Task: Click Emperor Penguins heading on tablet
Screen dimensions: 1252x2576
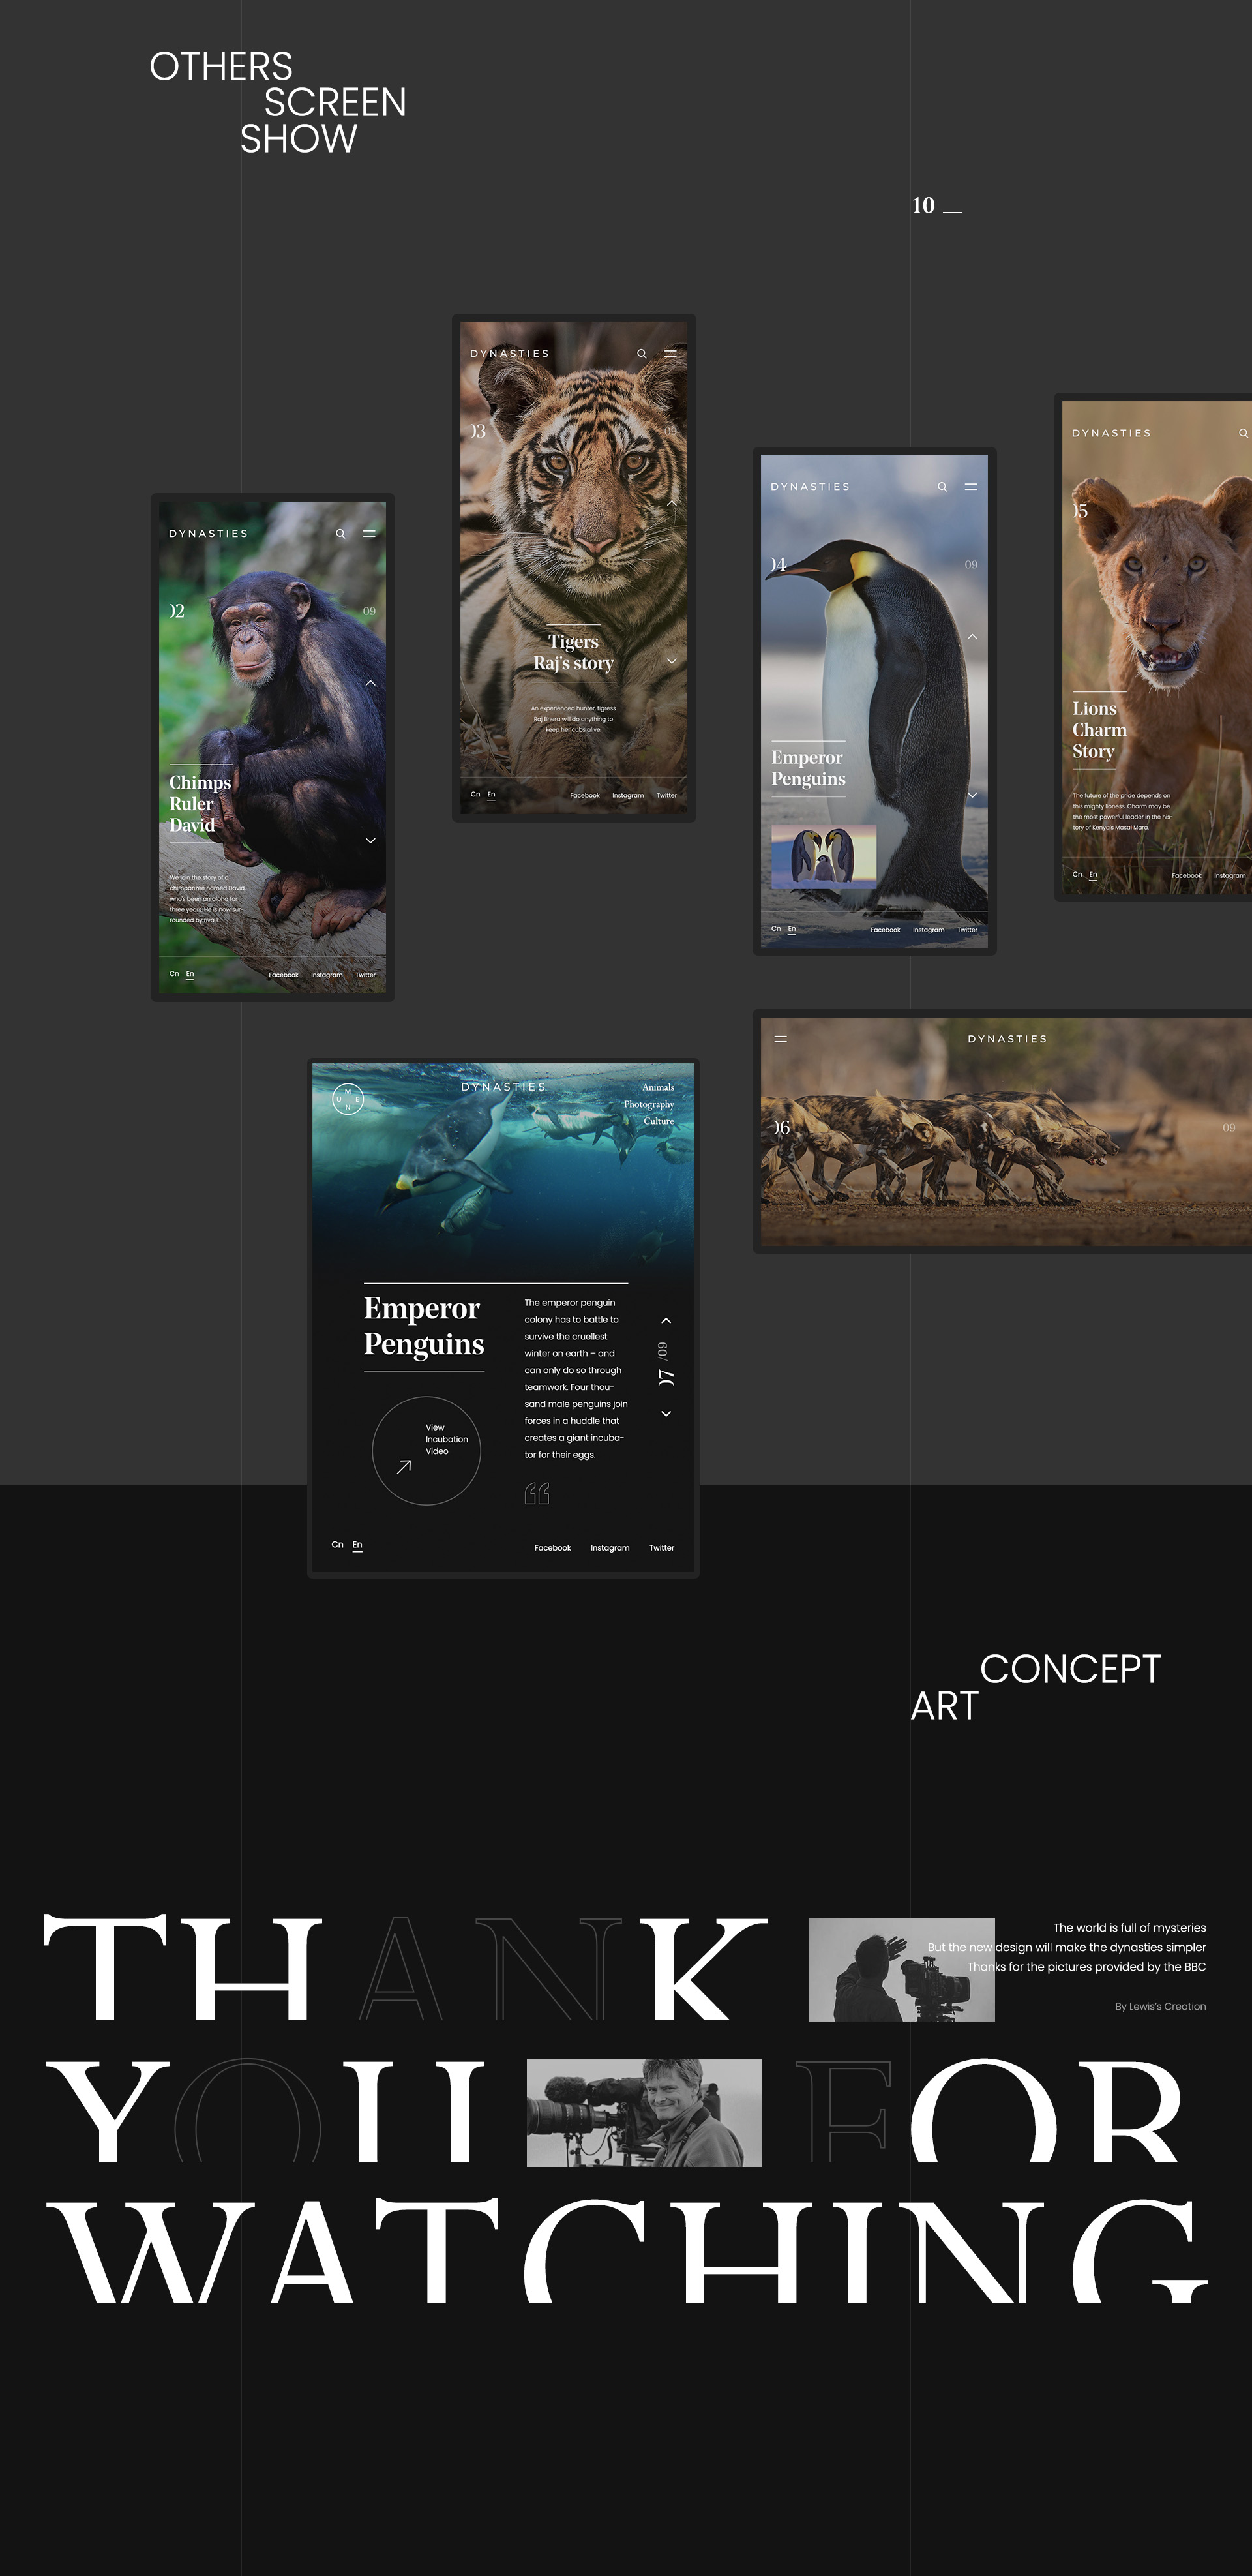Action: tap(424, 1326)
